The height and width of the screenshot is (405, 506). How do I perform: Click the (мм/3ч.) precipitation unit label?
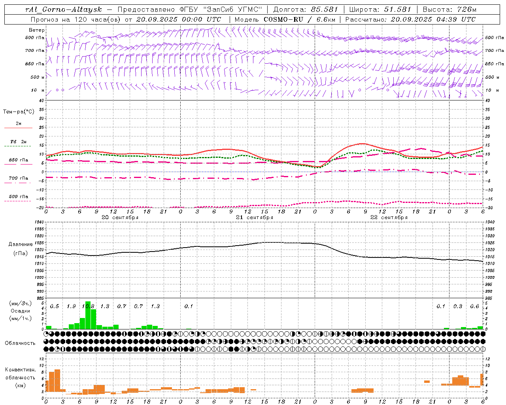(x=20, y=303)
